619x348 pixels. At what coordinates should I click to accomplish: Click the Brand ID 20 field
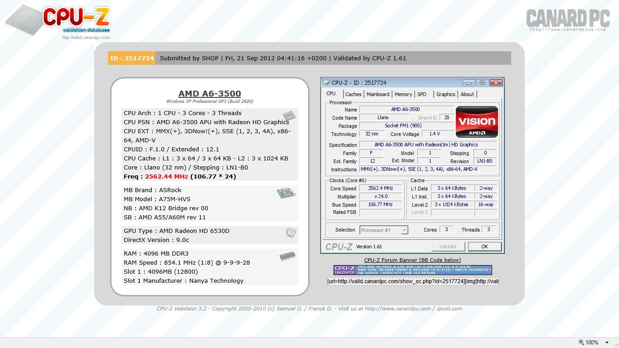tap(446, 118)
